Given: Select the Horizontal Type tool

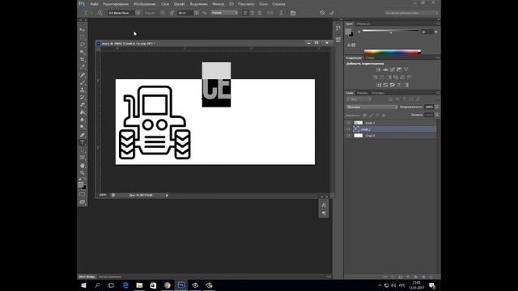Looking at the screenshot, I should pos(83,142).
